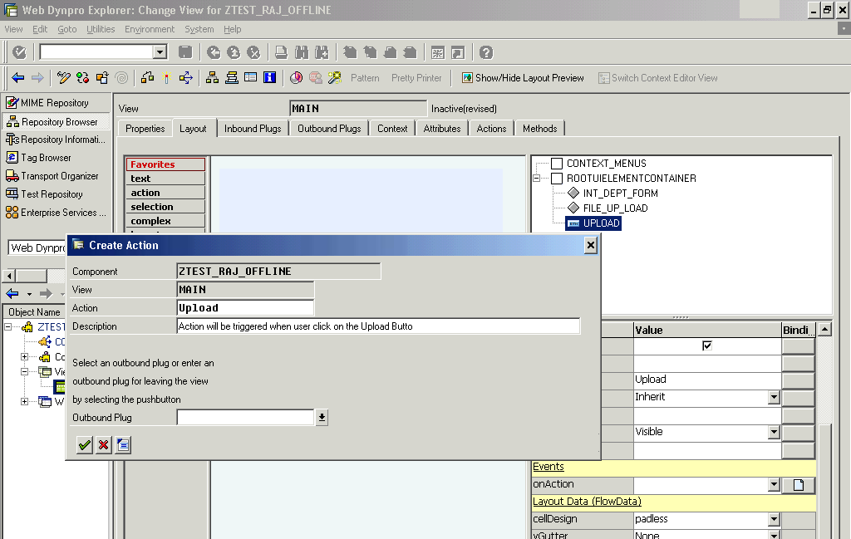
Task: Collapse the ROOTUIELEMENTCONTAINER tree node
Action: coord(538,179)
